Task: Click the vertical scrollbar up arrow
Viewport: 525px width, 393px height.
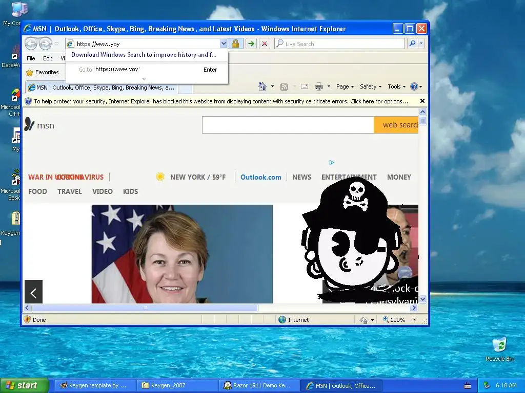Action: pyautogui.click(x=422, y=112)
